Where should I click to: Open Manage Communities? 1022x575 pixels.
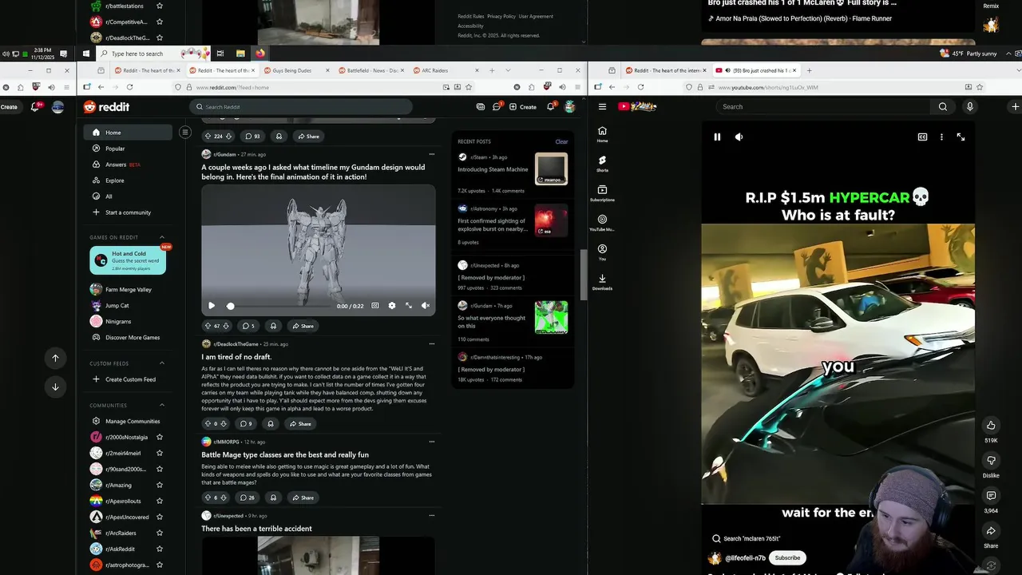pos(128,421)
